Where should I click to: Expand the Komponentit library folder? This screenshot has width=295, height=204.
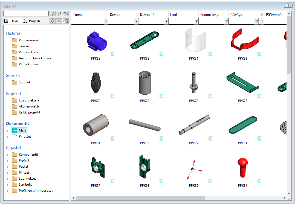8,155
